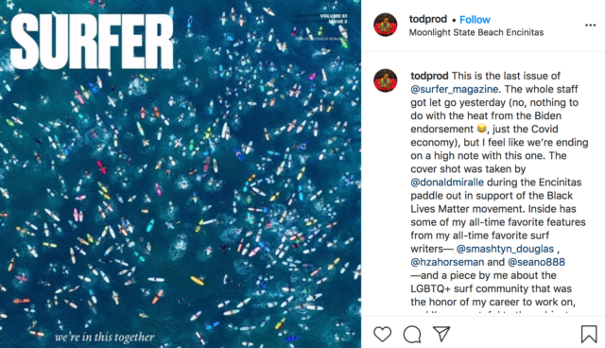Go to the @hzahorseman profile
Screen dimensions: 605x348
(447, 262)
